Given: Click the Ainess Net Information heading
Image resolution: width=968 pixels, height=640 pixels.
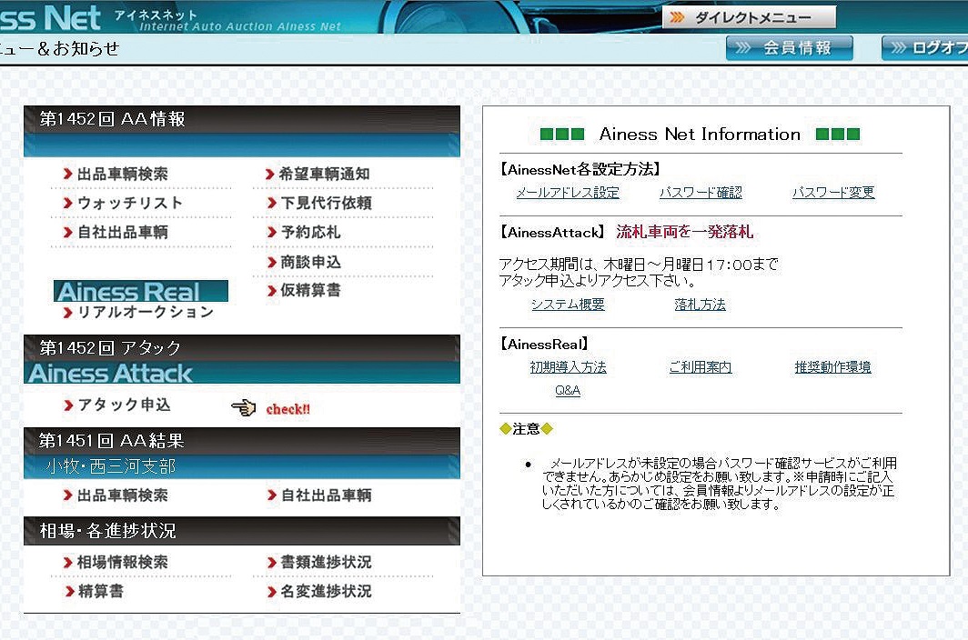Looking at the screenshot, I should click(x=700, y=134).
